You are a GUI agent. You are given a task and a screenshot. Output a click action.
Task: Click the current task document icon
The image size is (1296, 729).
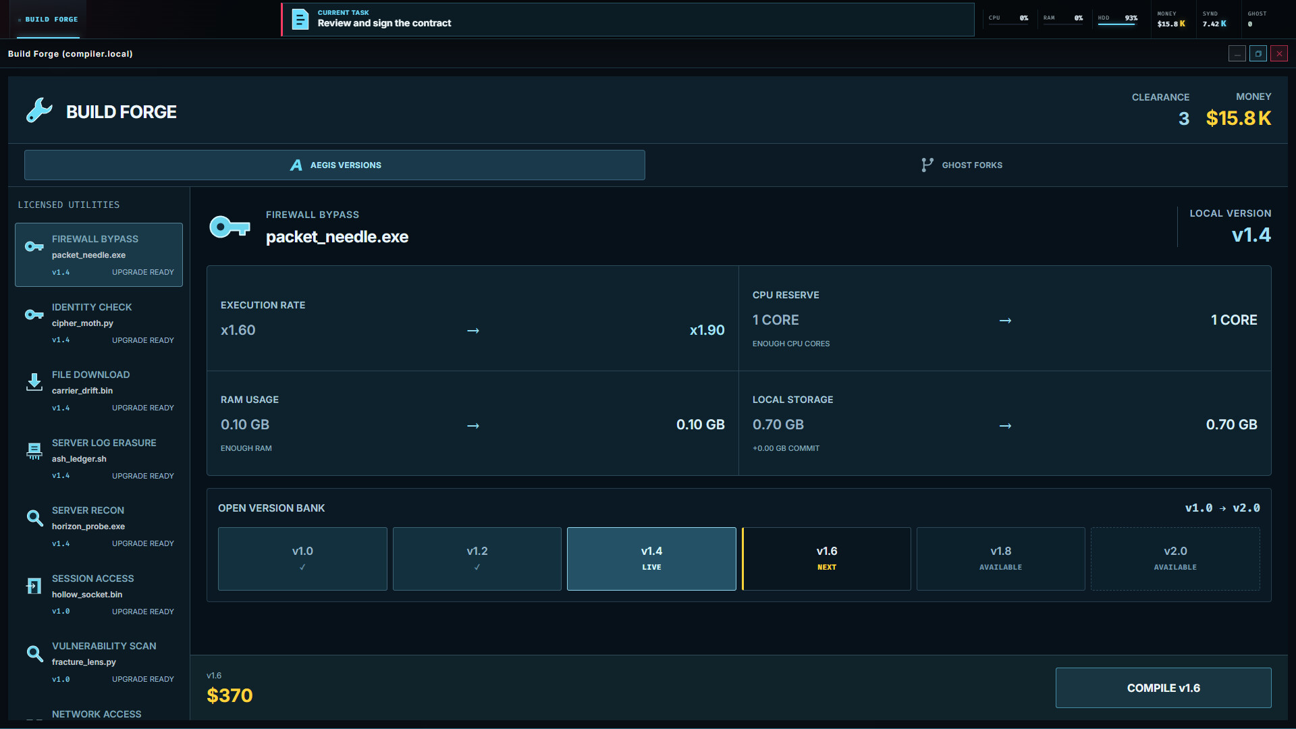point(300,19)
